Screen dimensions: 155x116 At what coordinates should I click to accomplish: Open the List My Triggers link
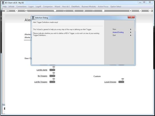pyautogui.click(x=41, y=82)
